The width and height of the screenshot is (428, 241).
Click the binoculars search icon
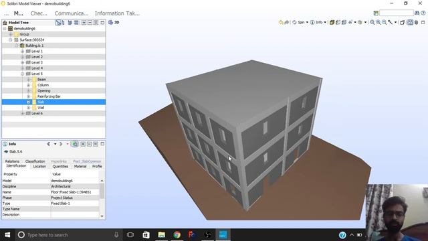417,13
